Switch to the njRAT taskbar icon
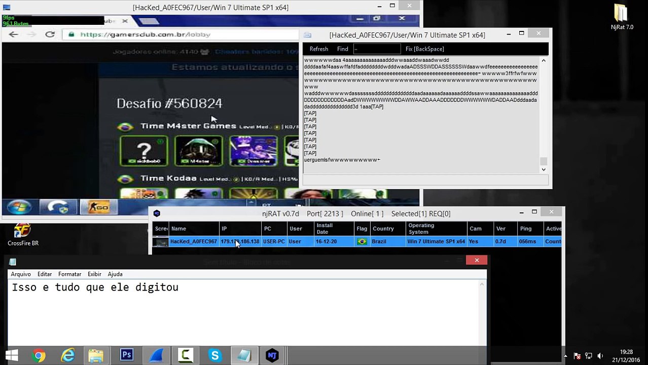 pos(272,356)
